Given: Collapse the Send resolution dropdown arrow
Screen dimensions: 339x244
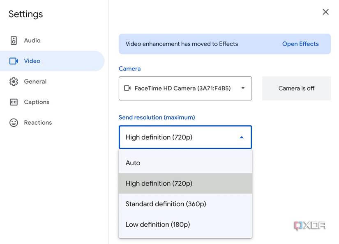Looking at the screenshot, I should click(242, 137).
